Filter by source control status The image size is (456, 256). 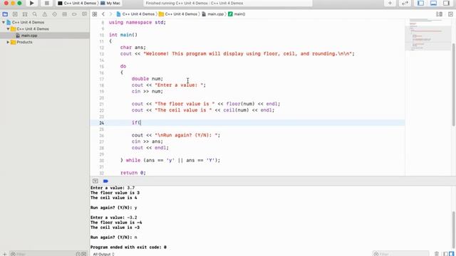click(x=84, y=254)
